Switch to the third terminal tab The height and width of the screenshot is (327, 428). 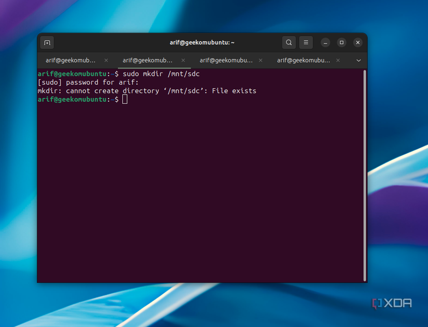225,60
